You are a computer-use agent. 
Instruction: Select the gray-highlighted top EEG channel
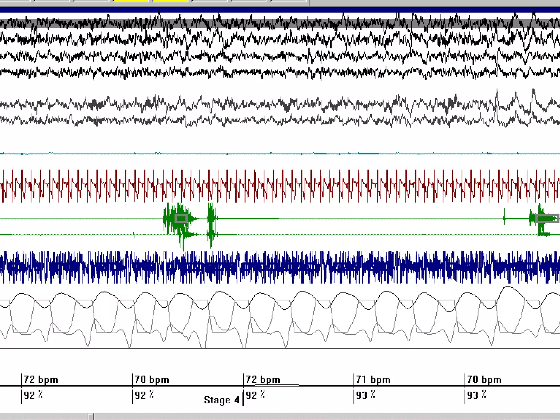pyautogui.click(x=280, y=23)
